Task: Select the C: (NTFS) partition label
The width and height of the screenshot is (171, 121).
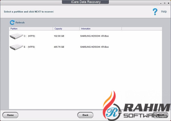Action: click(29, 36)
